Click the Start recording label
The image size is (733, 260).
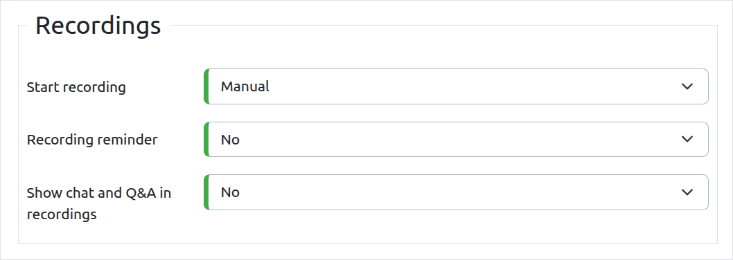(76, 87)
